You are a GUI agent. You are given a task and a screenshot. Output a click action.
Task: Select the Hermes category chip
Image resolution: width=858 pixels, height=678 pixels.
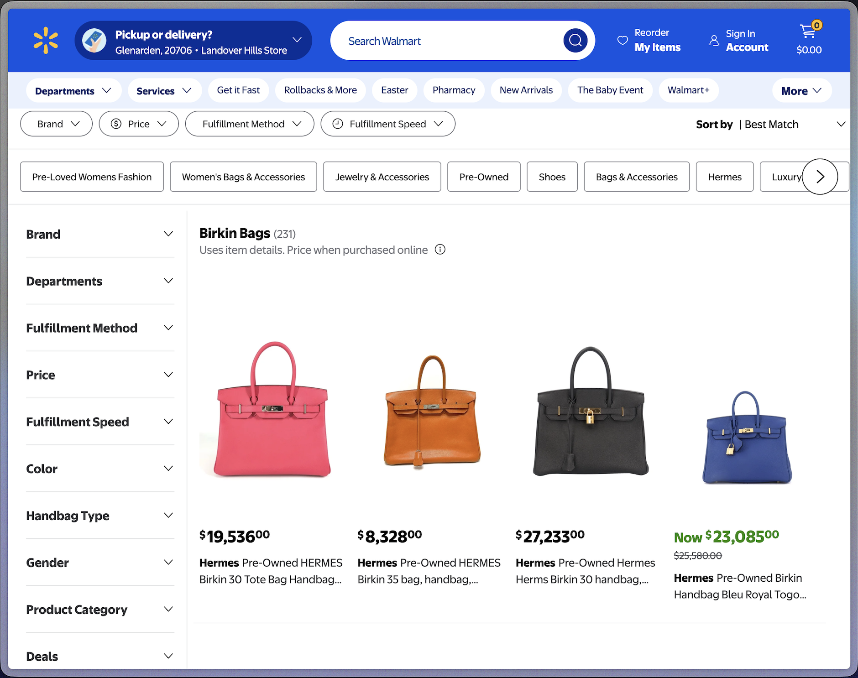click(x=724, y=177)
